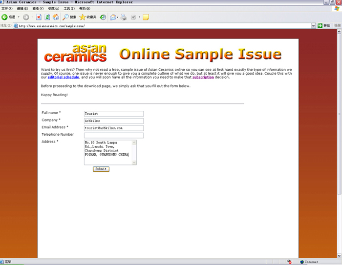Click the Internet zone globe icon in the status bar
Image resolution: width=342 pixels, height=265 pixels.
click(302, 262)
